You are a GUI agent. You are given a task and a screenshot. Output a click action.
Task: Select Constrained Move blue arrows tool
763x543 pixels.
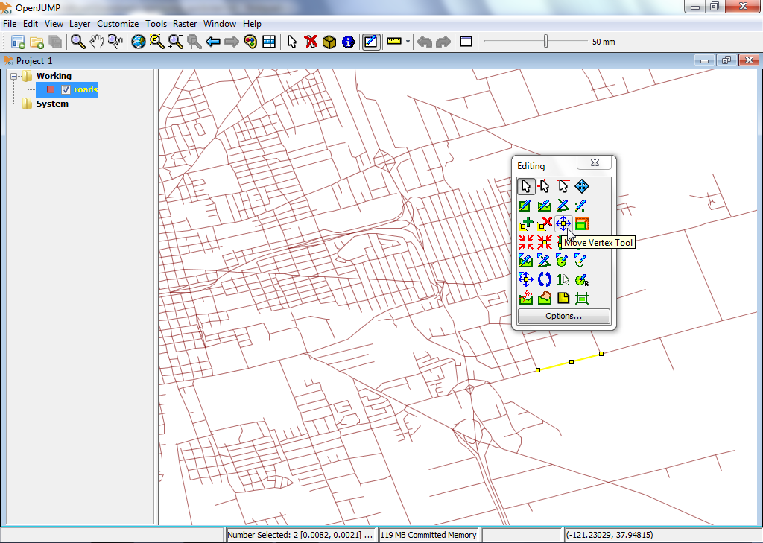pos(525,280)
